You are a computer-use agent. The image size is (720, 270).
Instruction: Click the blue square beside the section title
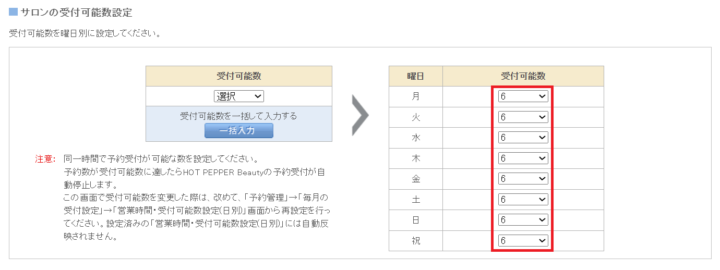14,11
